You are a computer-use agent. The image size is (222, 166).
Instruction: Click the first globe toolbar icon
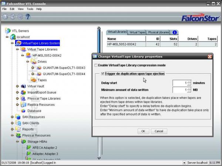[x=5, y=17]
